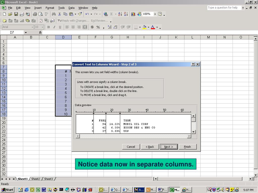Click the Next > button
Image resolution: width=258 pixels, height=193 pixels.
pos(169,147)
